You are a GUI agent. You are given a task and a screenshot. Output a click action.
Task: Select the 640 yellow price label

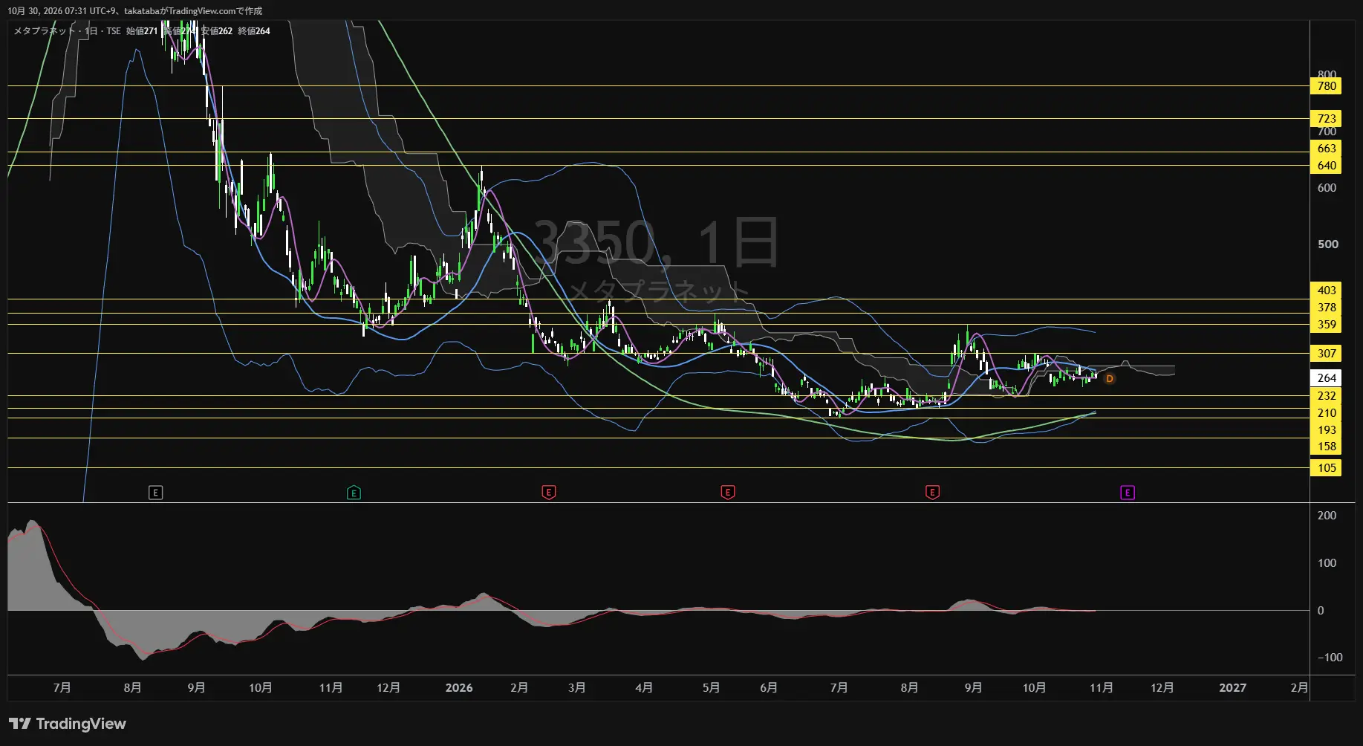1327,166
